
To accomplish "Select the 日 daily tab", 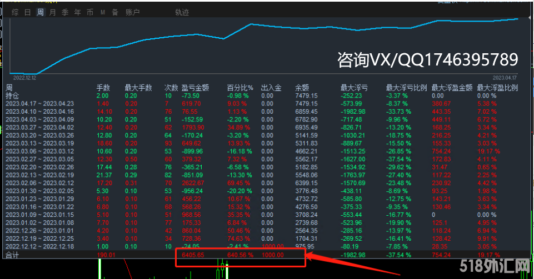I will coord(28,12).
